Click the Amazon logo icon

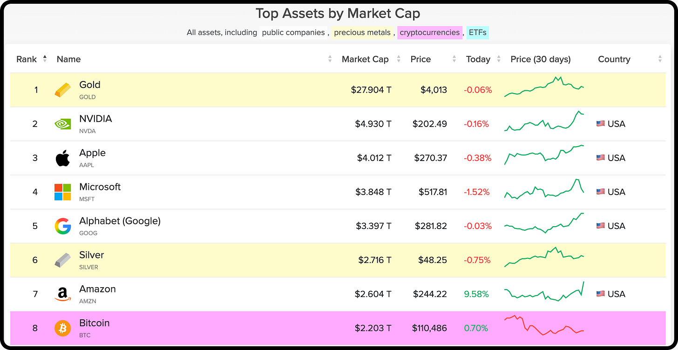click(x=63, y=294)
